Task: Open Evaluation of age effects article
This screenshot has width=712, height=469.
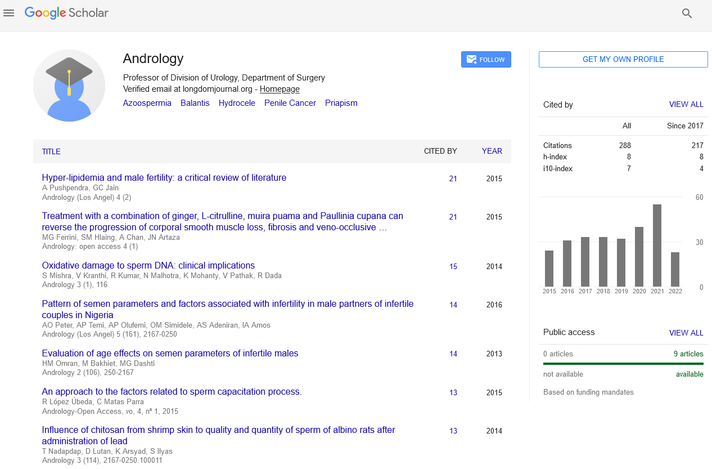Action: click(x=170, y=353)
